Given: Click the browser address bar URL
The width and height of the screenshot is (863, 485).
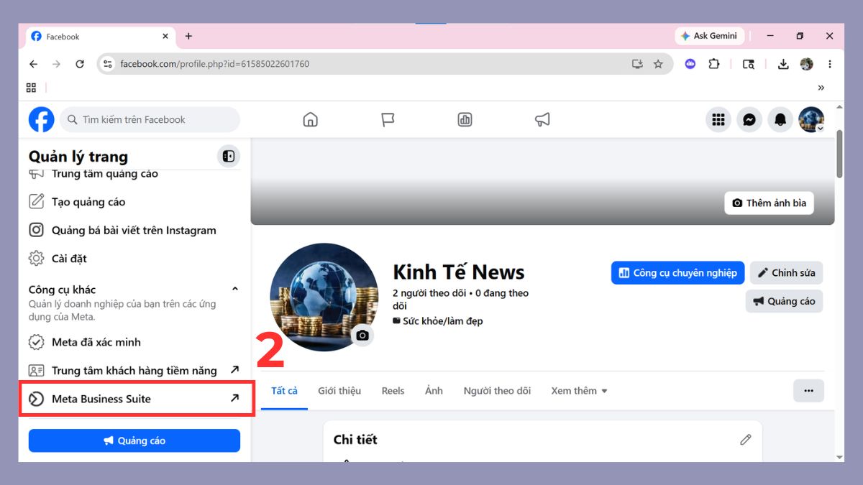Looking at the screenshot, I should pos(214,64).
